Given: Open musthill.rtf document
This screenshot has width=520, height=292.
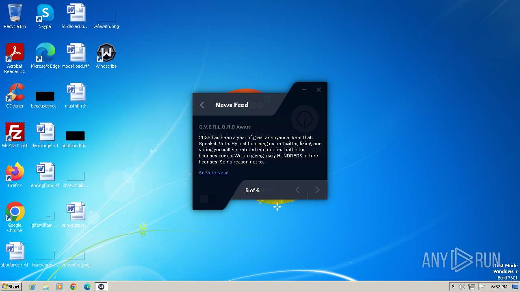Looking at the screenshot, I should 76,96.
